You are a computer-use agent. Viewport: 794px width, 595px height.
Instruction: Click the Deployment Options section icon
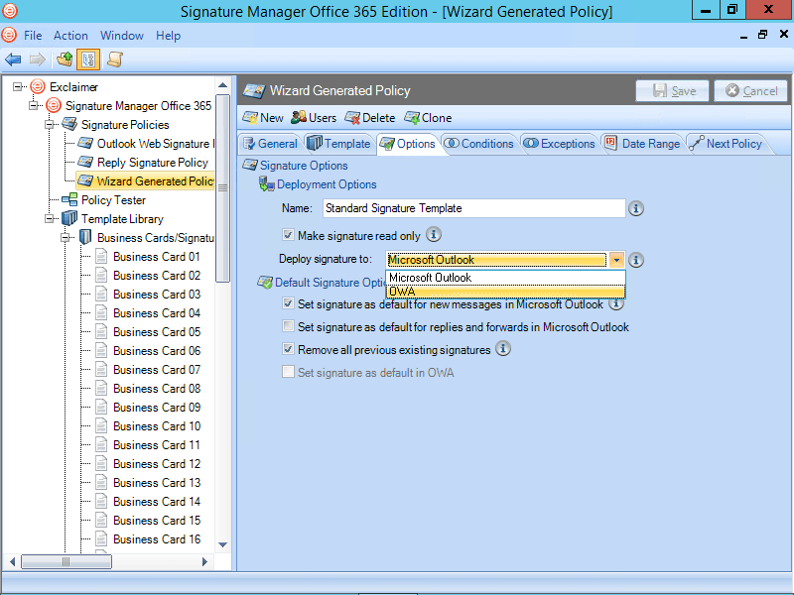[x=266, y=184]
